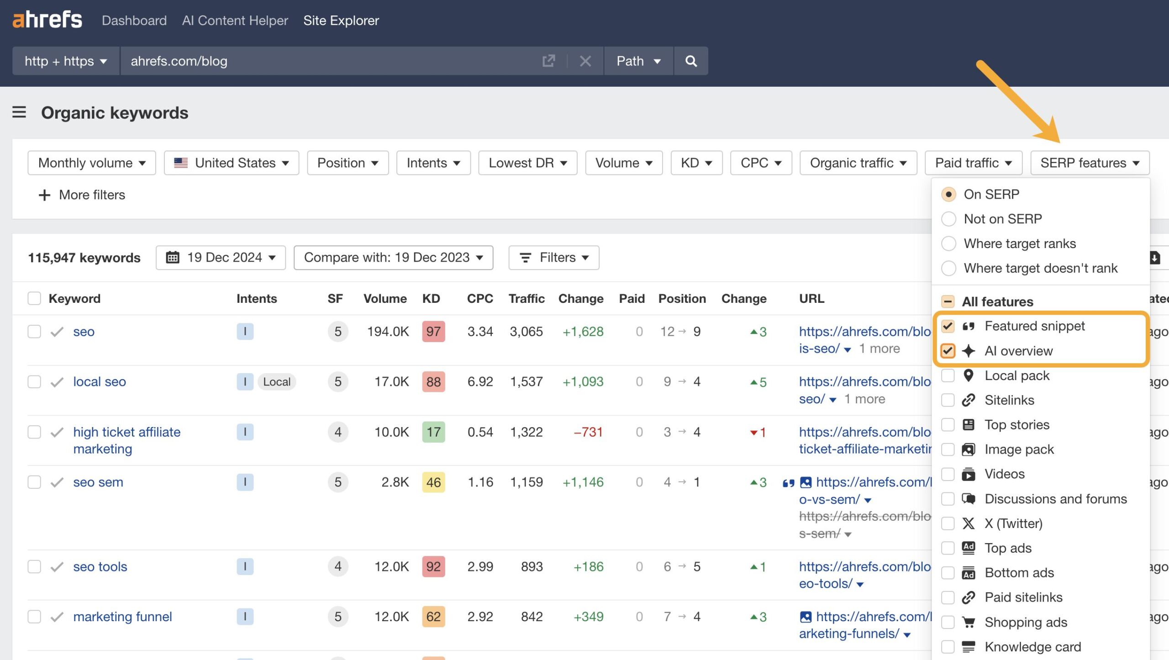The image size is (1169, 660).
Task: Open the Monthly volume dropdown
Action: coord(92,163)
